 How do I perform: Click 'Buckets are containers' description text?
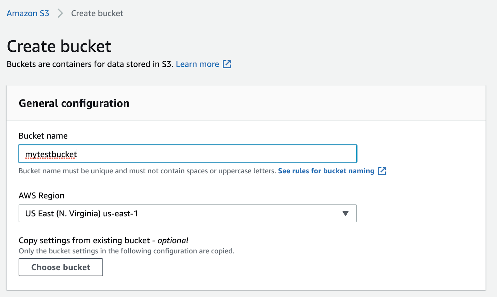coord(90,64)
